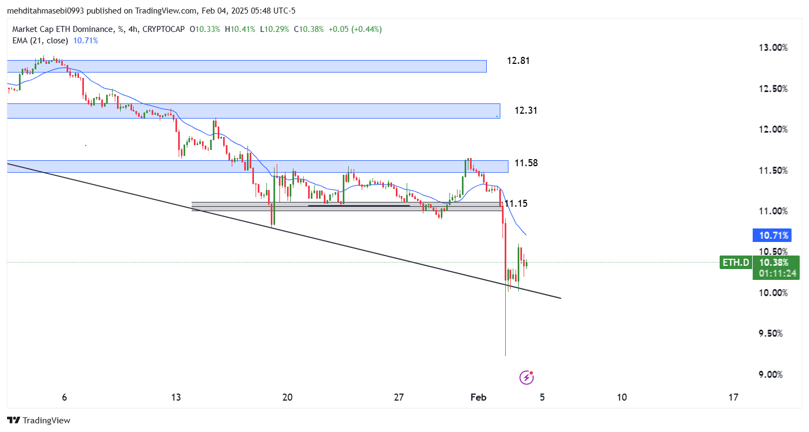Click the 11.58 zone label
Image resolution: width=809 pixels, height=432 pixels.
click(526, 163)
